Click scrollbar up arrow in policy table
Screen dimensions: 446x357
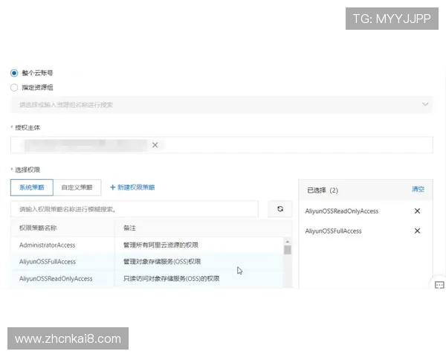point(288,242)
